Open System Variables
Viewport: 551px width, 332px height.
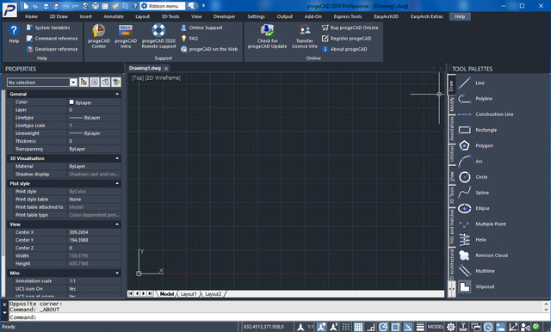[48, 28]
